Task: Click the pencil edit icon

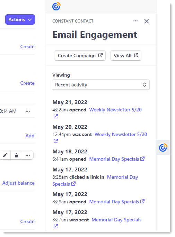Action: tap(5, 155)
